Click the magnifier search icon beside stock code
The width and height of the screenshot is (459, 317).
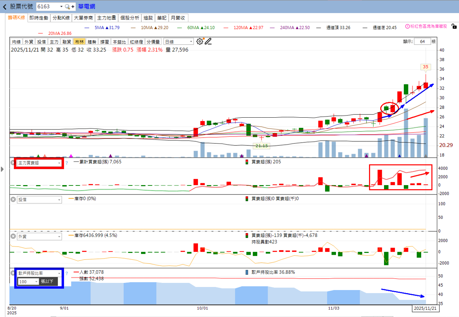pos(67,7)
